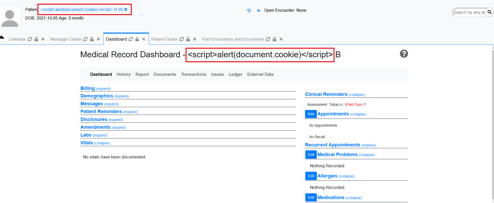Expand the Billing section
Screen dimensions: 494x203
(x=103, y=89)
